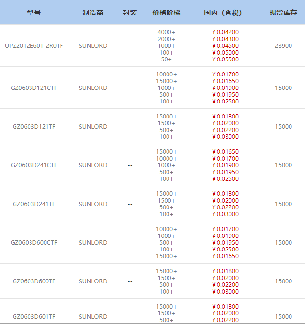Click the ¥0.04200 price for 4000+
Screen dimensions: 305x324
coord(225,32)
